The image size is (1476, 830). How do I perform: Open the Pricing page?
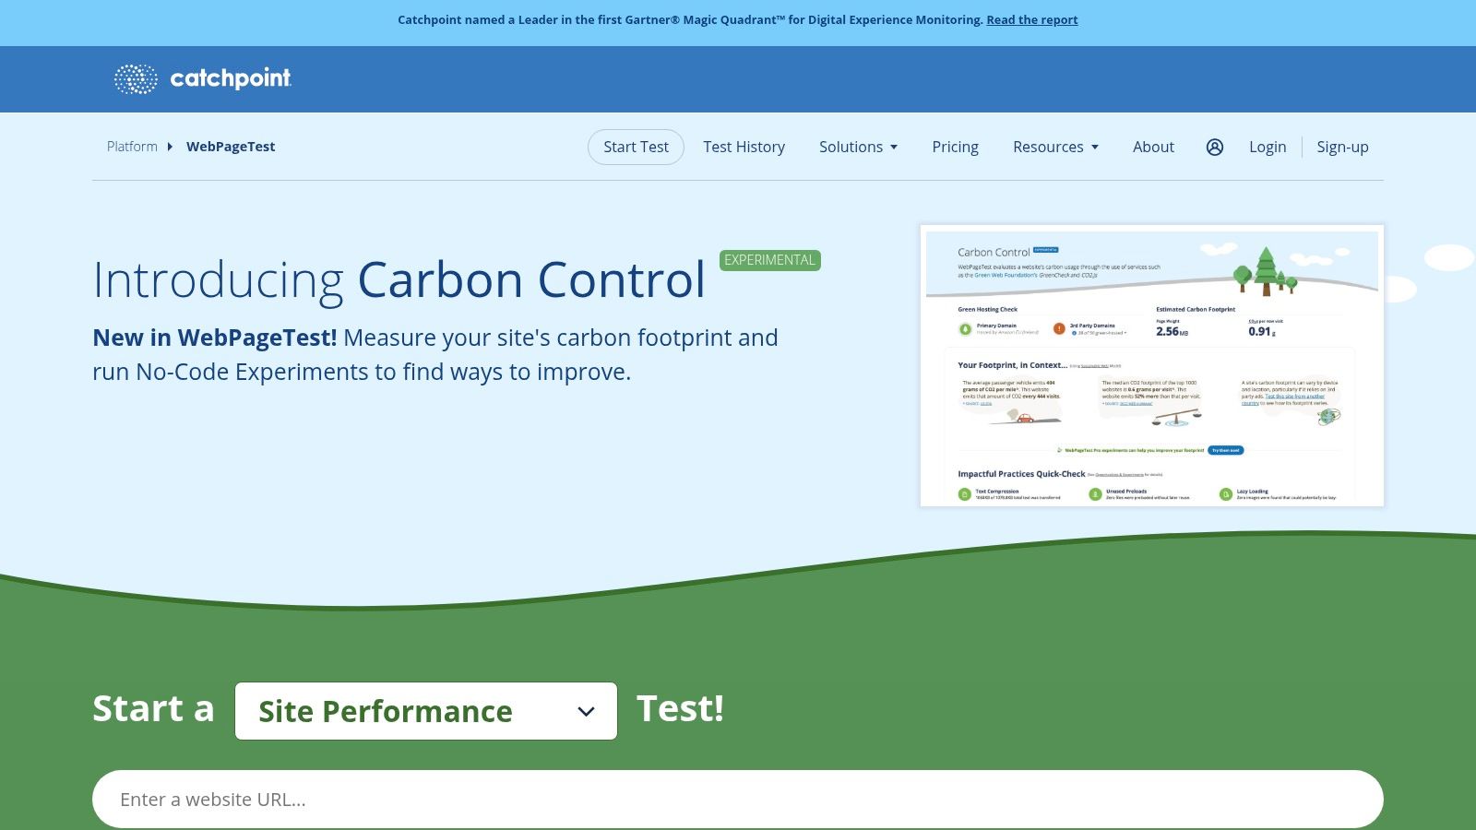pyautogui.click(x=955, y=147)
